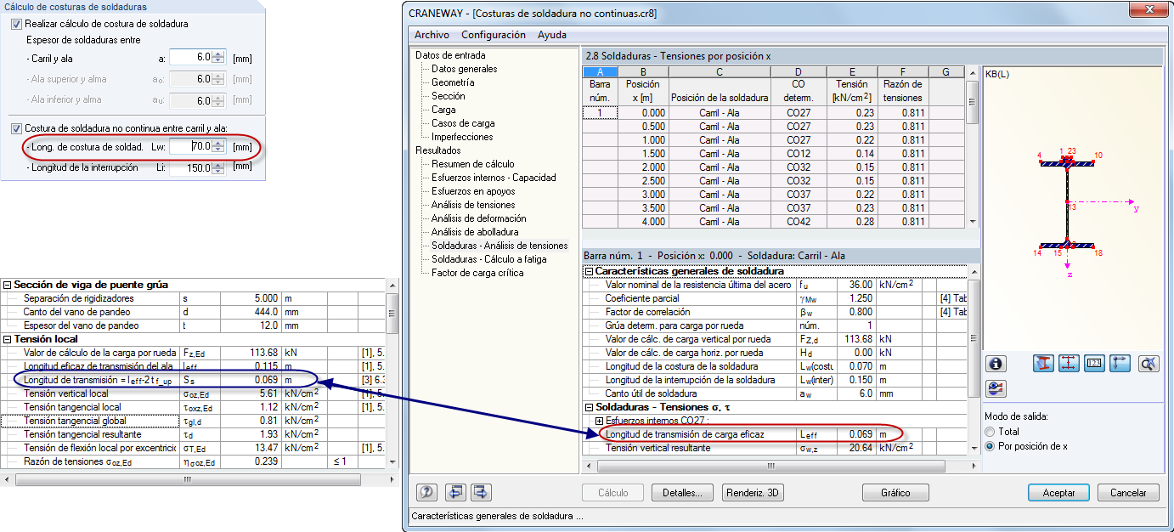Click 'Longitud de transmisión de carga eficaz' row
This screenshot has width=1174, height=532.
pos(773,434)
